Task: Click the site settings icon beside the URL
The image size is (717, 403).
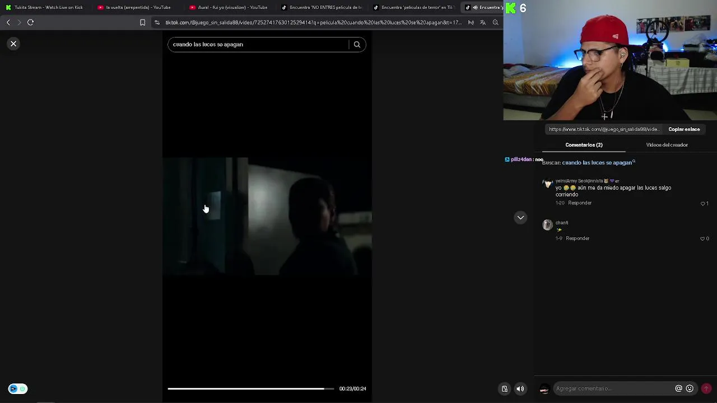Action: pyautogui.click(x=157, y=22)
